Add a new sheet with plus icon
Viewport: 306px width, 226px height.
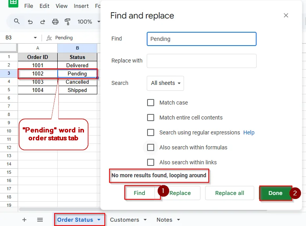pos(24,220)
